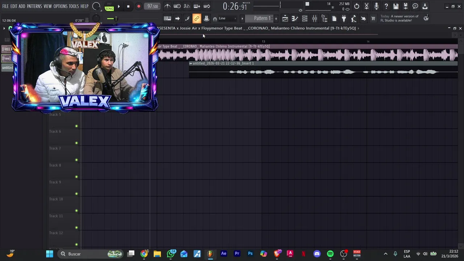Open touch controllers hand icon
This screenshot has width=464, height=261.
[x=363, y=18]
